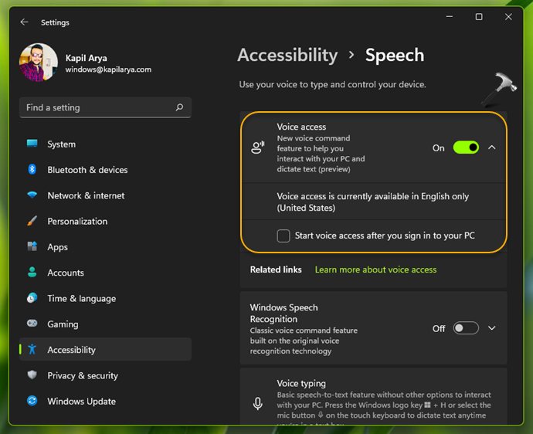
Task: Click the back arrow in Settings
Action: (x=24, y=22)
